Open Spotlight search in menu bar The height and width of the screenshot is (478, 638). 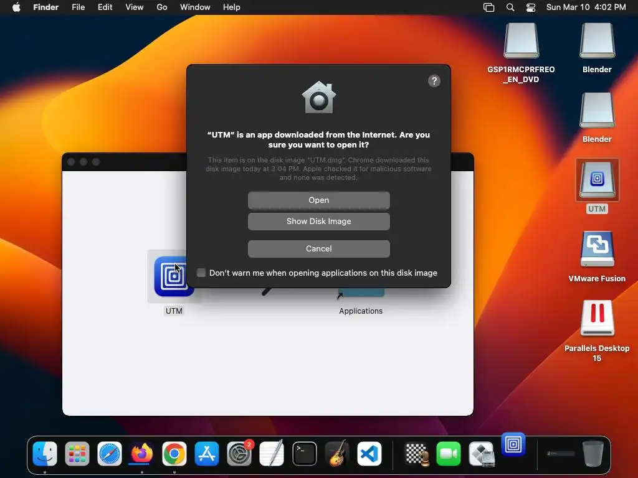[x=510, y=7]
